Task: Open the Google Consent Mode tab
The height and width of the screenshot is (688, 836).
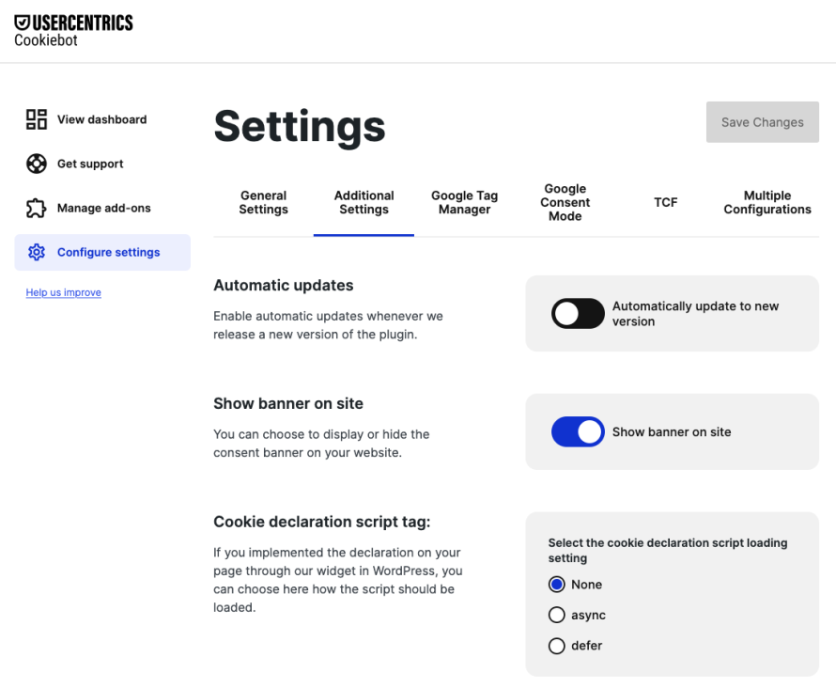Action: tap(565, 202)
